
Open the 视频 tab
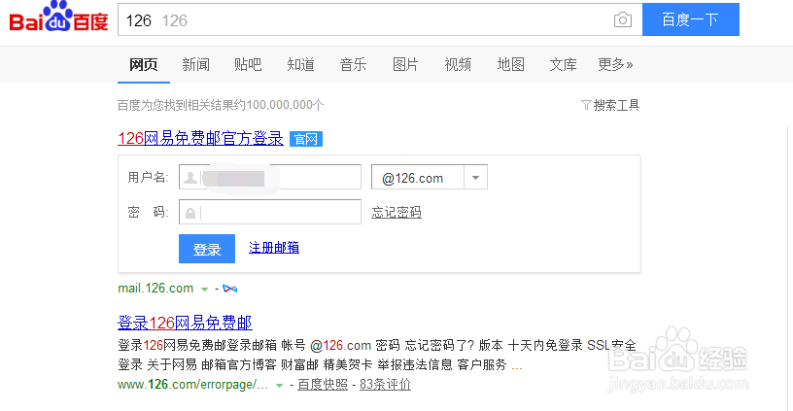[458, 64]
